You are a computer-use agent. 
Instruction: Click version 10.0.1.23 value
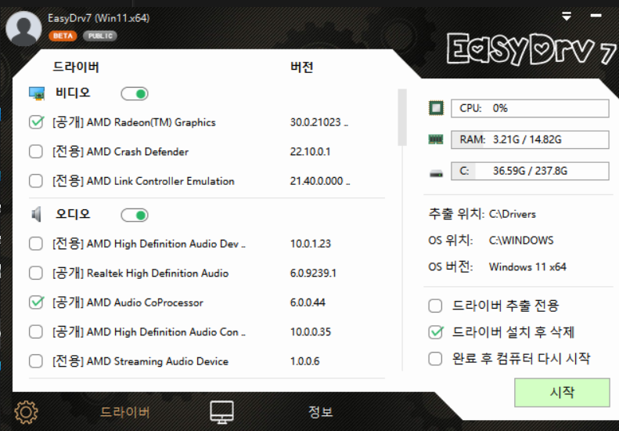point(311,244)
